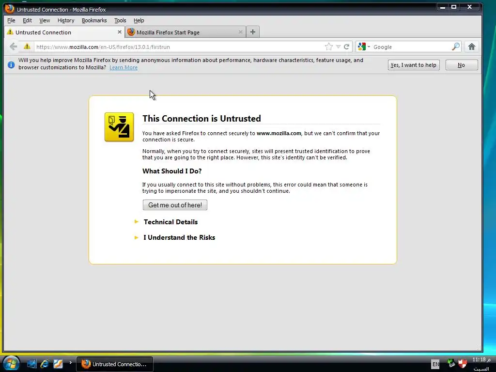
Task: Open the Google search engine selector
Action: (x=364, y=47)
